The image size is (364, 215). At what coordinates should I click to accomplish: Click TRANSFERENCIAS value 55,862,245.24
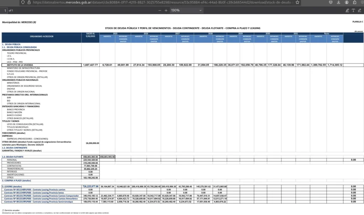point(91,169)
